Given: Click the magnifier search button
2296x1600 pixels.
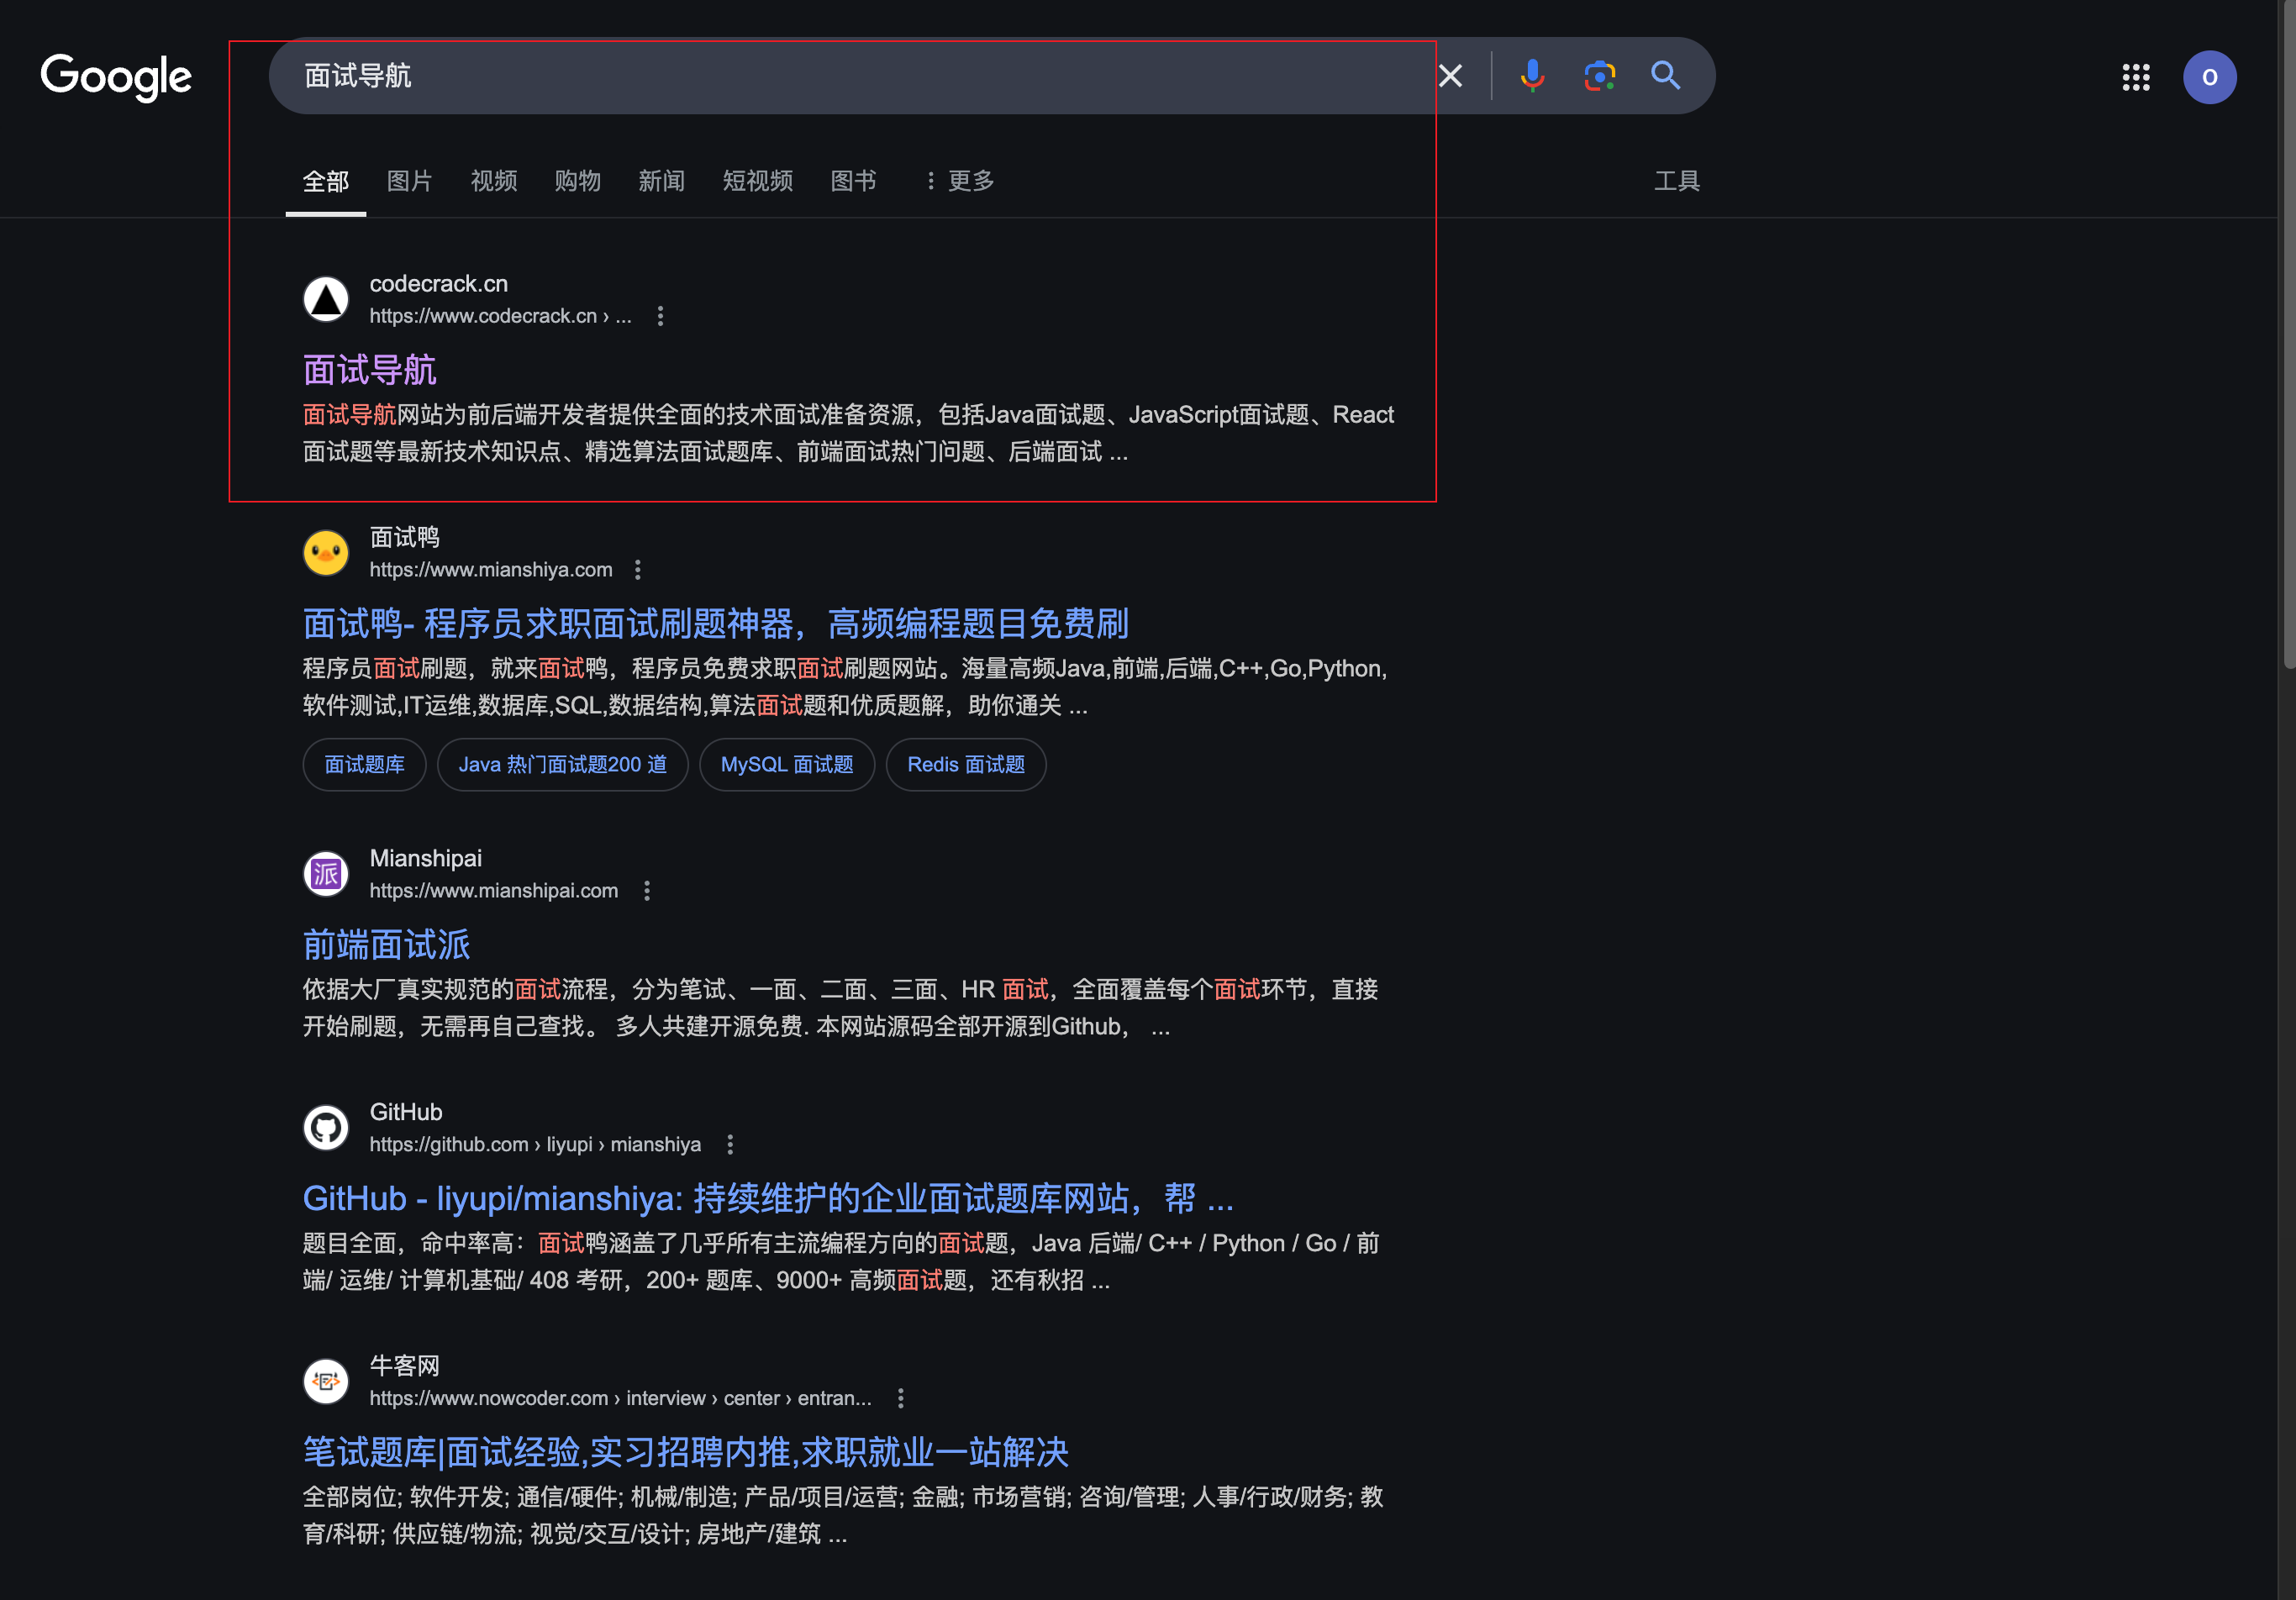Looking at the screenshot, I should [1665, 76].
